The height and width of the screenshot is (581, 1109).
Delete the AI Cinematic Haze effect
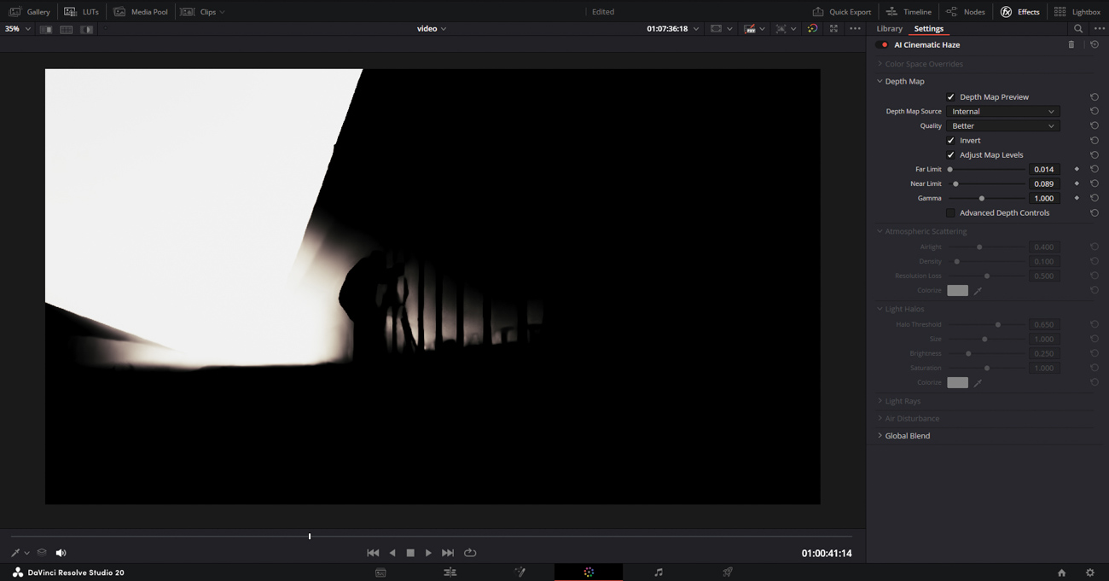point(1071,45)
